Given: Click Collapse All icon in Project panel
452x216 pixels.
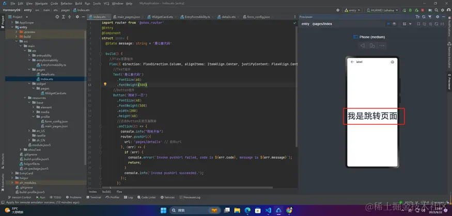Looking at the screenshot, I should pos(70,17).
